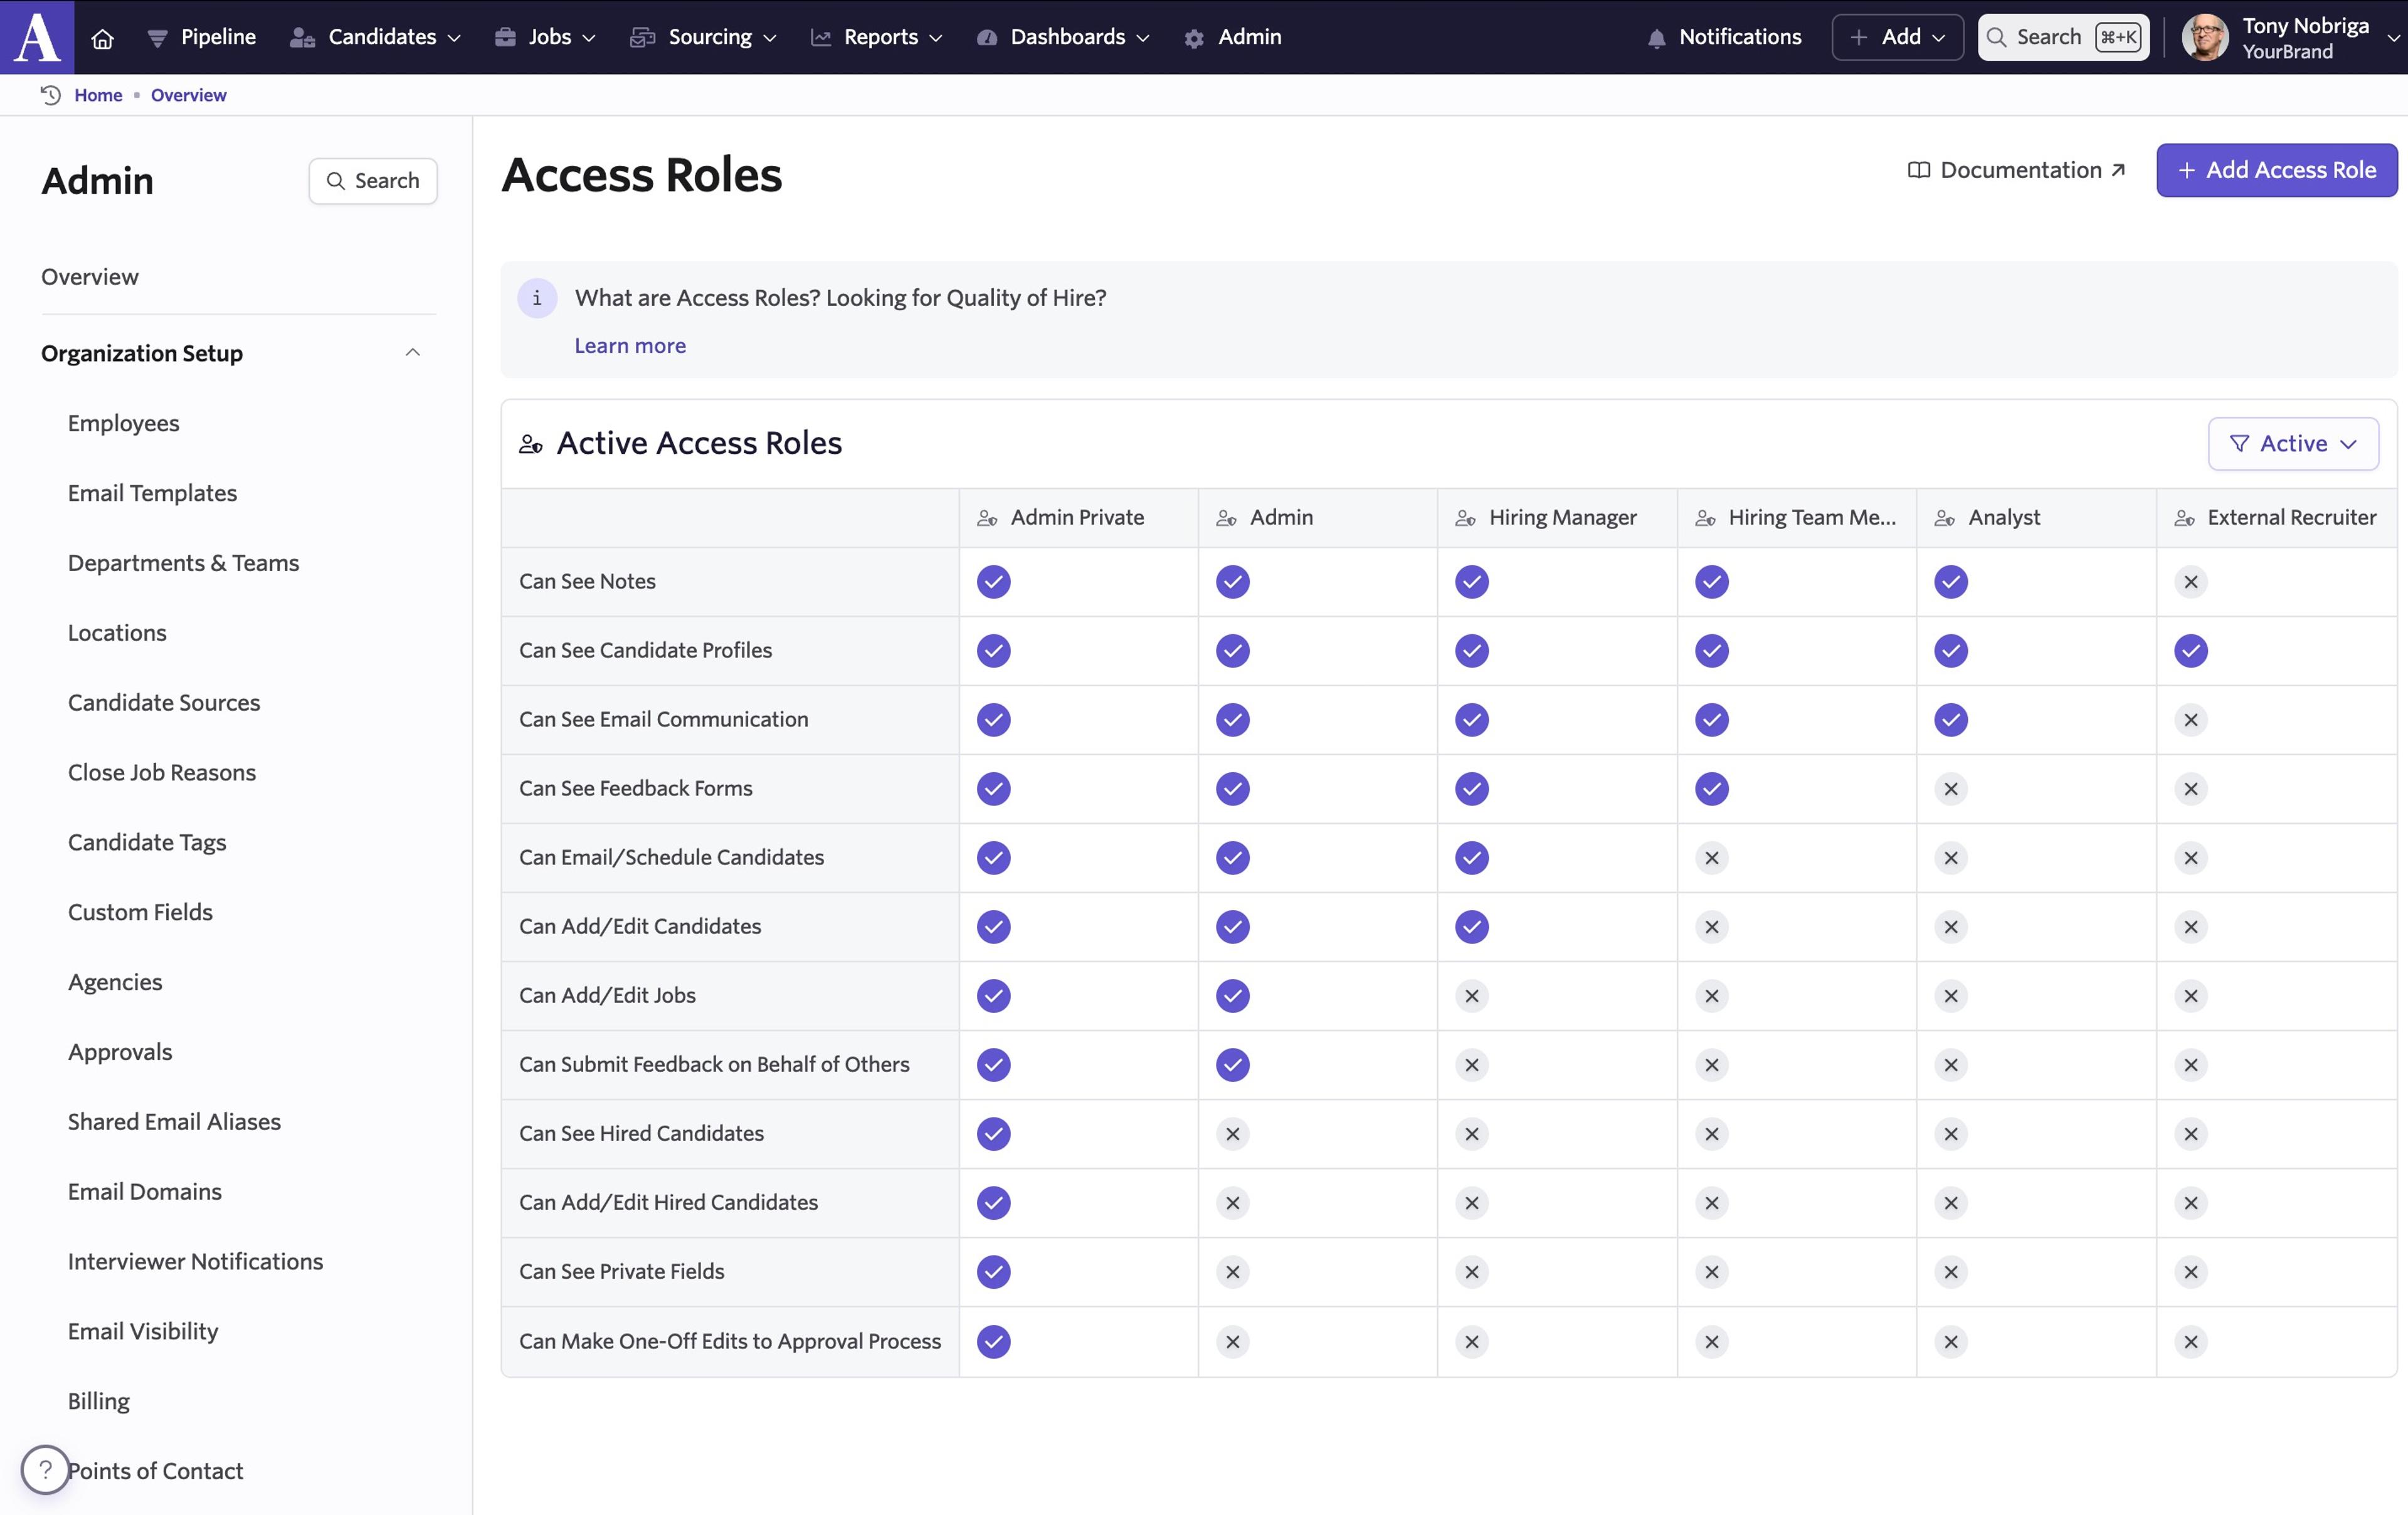Click the home icon in top navigation
The image size is (2408, 1515).
coord(102,38)
